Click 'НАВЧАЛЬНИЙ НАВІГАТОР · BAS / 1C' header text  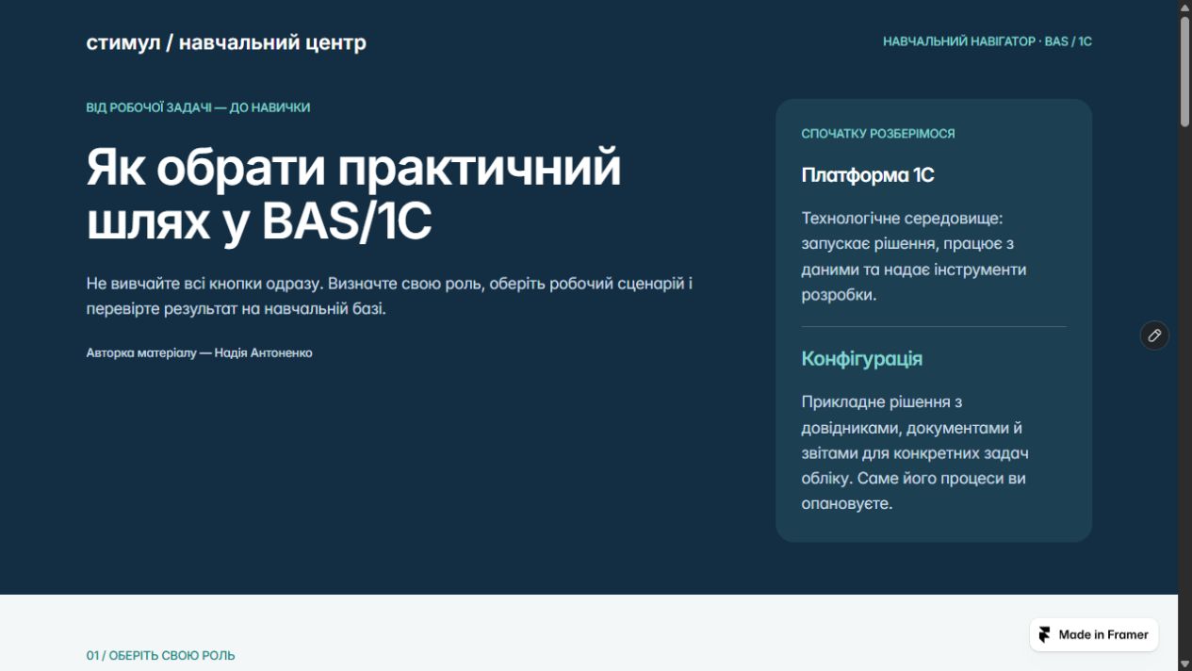point(988,41)
